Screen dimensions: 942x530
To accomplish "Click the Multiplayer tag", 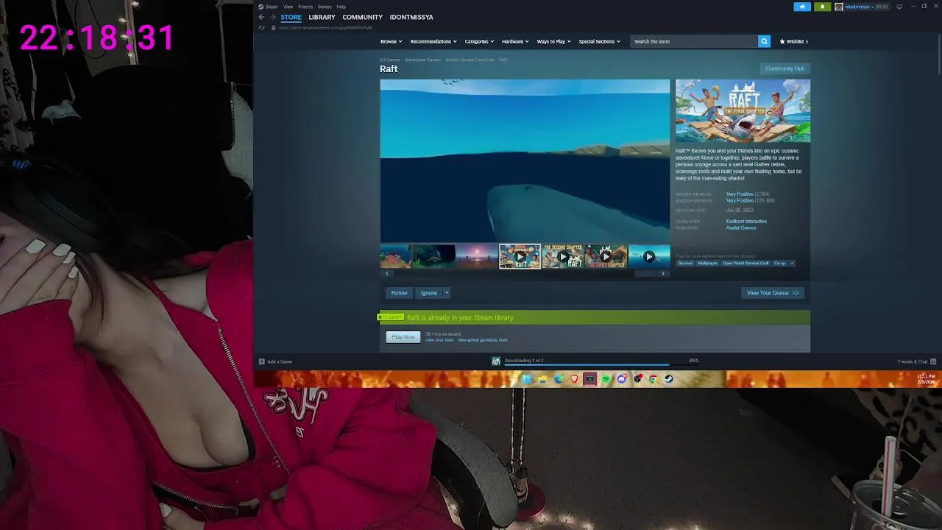I will [x=707, y=263].
